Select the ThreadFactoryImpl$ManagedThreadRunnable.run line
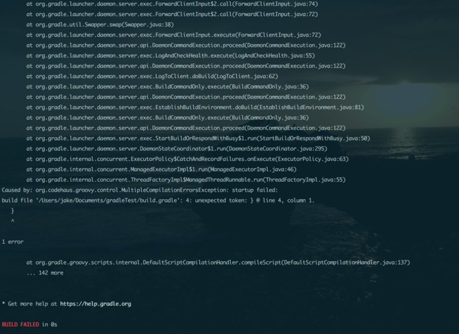Screen dimensions: 459x334 pyautogui.click(x=186, y=180)
